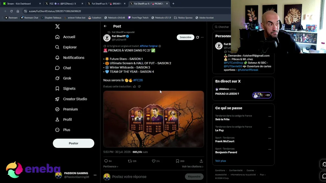Open the Benjamin Pavard trend

[x=226, y=152]
